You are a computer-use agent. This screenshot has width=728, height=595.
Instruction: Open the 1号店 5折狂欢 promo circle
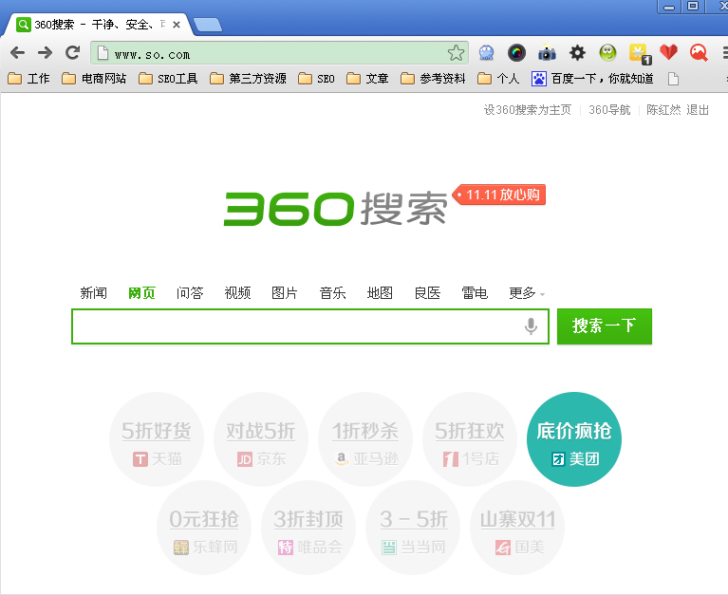point(470,439)
